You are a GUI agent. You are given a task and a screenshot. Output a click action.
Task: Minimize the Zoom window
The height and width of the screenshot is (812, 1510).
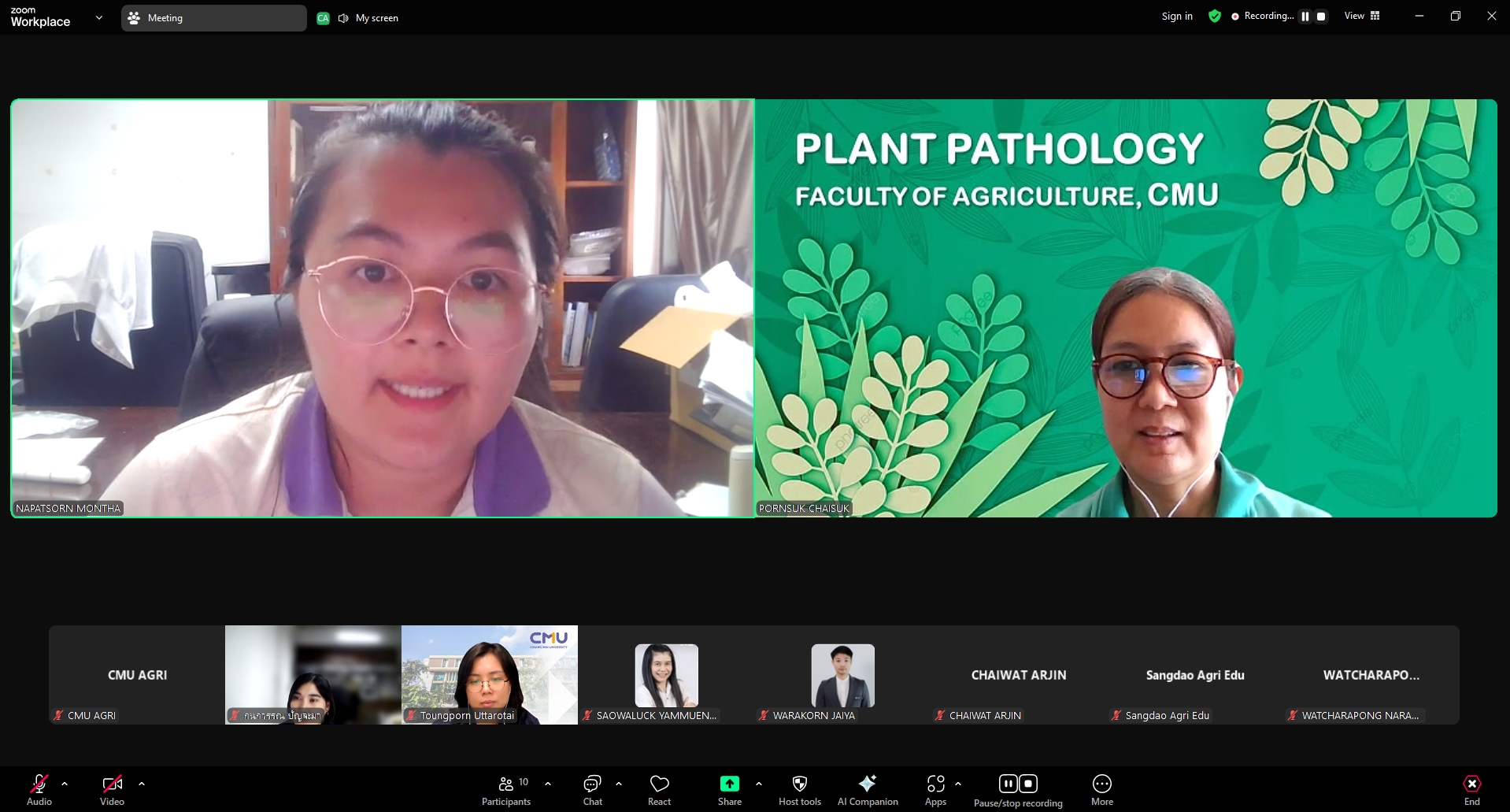pos(1419,16)
